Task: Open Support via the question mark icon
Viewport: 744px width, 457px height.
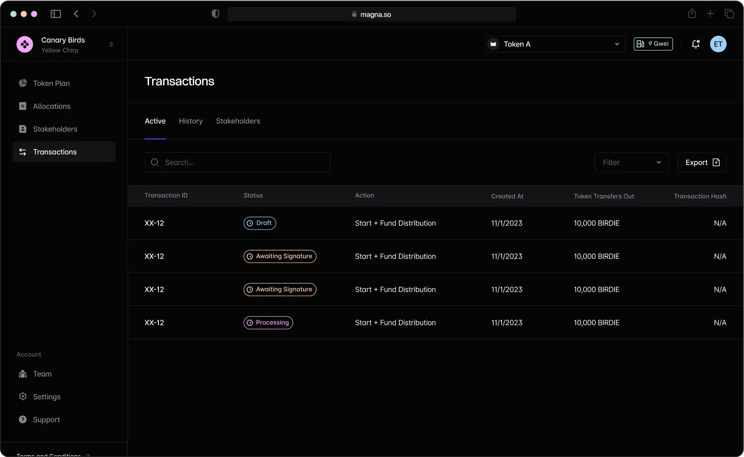Action: pyautogui.click(x=23, y=419)
